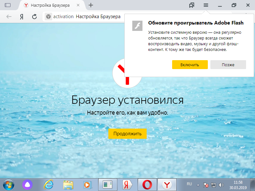Open the Yandex Я taskbar app
Image resolution: width=255 pixels, height=191 pixels.
pyautogui.click(x=127, y=185)
